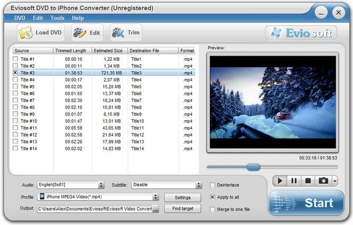Screen dimensions: 353x225
Task: Check the Title #14 checkbox
Action: click(x=15, y=148)
